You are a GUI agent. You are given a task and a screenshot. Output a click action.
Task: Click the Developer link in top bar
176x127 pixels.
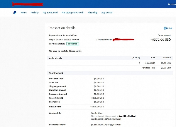172,4
